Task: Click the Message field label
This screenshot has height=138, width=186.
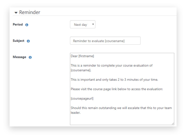Action: click(19, 57)
